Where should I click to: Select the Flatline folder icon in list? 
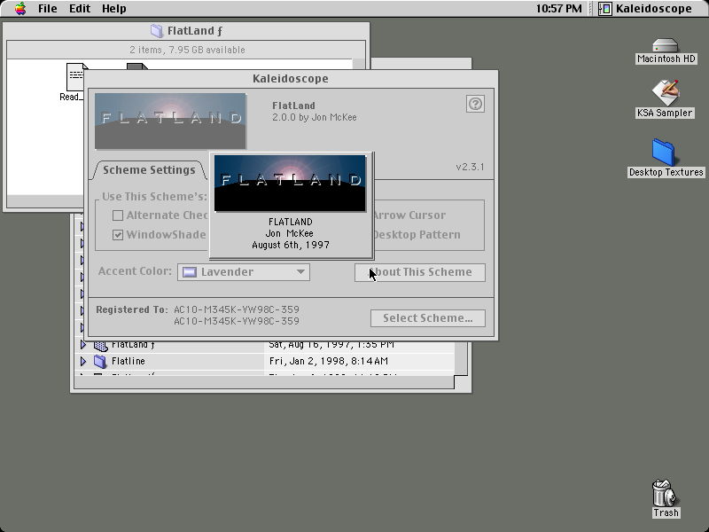point(100,361)
